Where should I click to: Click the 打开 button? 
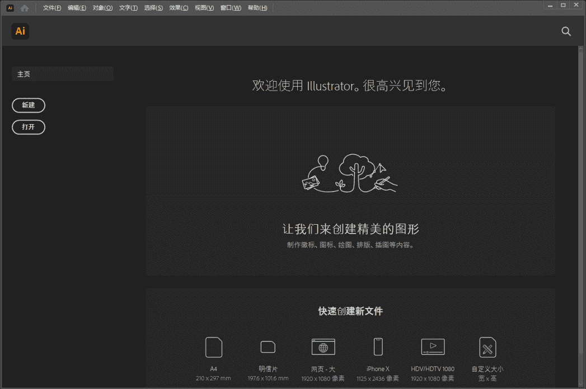(x=28, y=127)
